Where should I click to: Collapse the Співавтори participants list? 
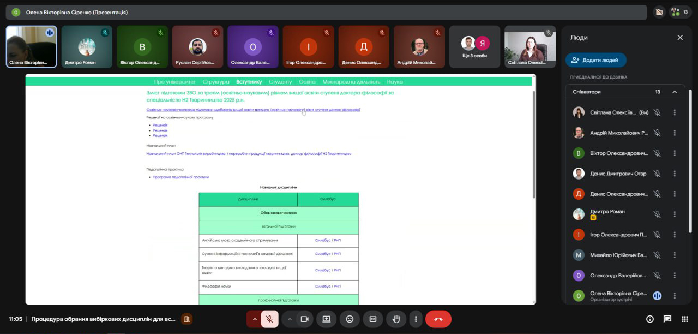(x=675, y=92)
